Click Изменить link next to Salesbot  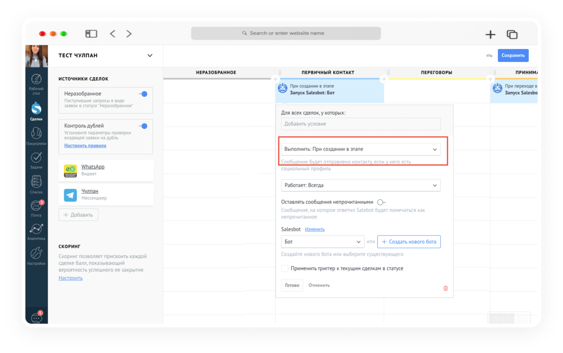(314, 229)
